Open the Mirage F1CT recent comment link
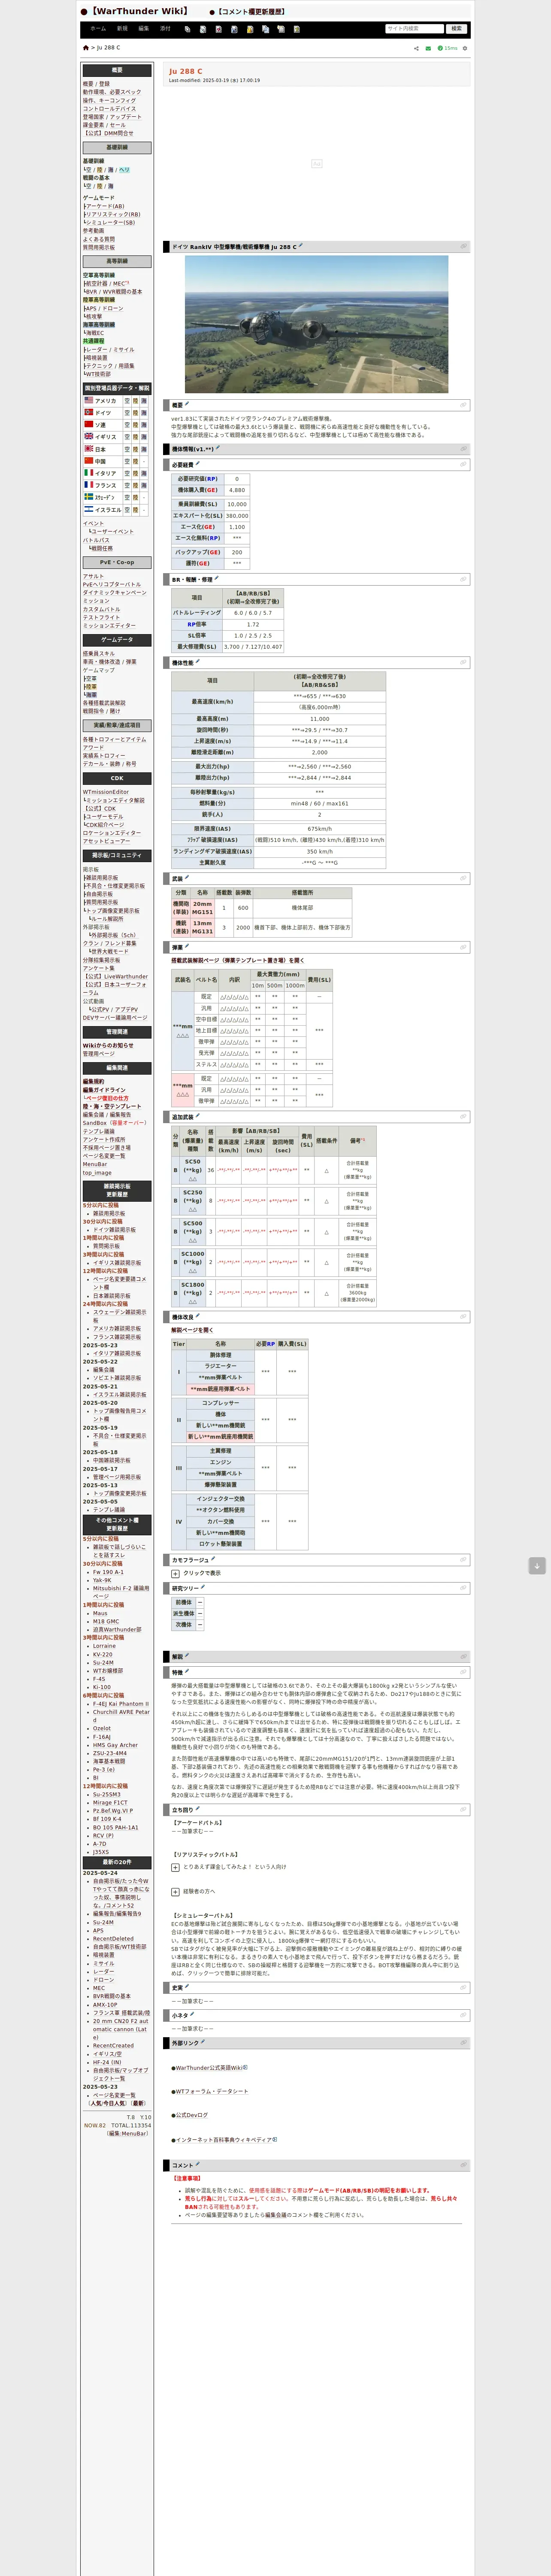The height and width of the screenshot is (2576, 551). (110, 1803)
